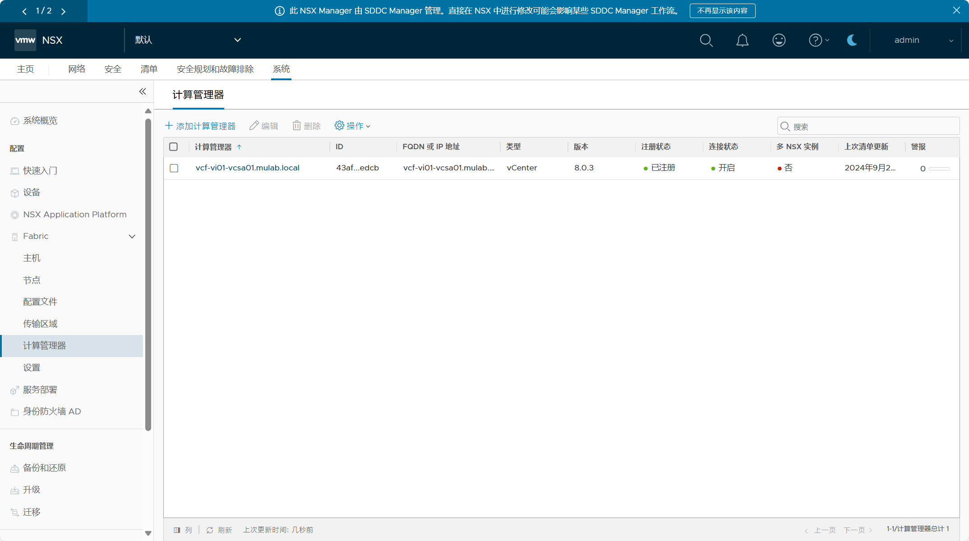Open the 安全 tab
Image resolution: width=969 pixels, height=541 pixels.
tap(113, 69)
